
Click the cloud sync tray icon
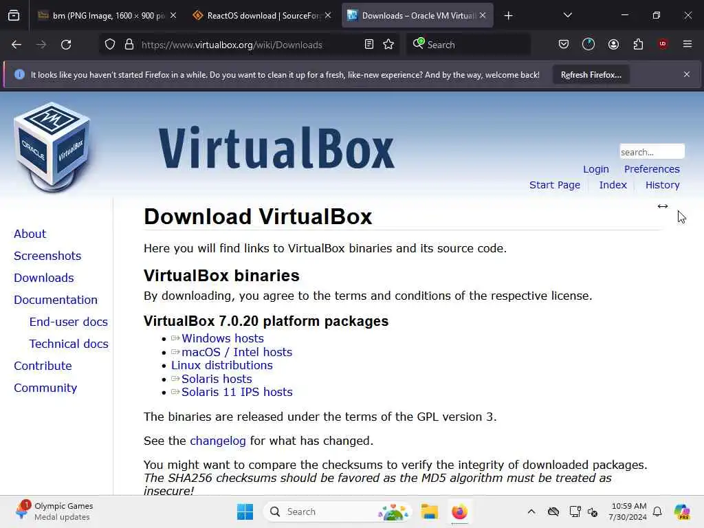coord(553,511)
